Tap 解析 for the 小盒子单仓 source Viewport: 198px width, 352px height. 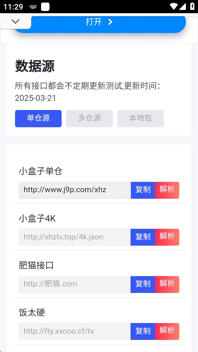(167, 190)
